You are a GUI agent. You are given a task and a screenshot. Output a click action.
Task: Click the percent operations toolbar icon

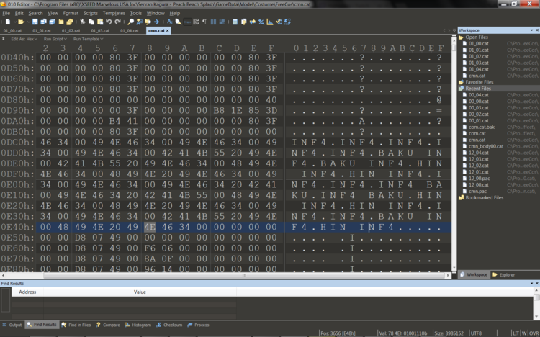tap(261, 22)
